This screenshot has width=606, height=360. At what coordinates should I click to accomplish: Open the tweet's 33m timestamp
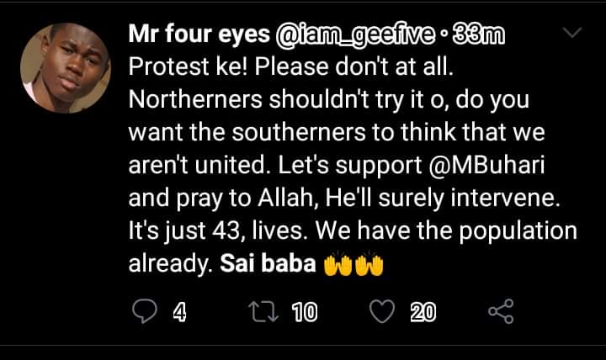click(x=476, y=34)
